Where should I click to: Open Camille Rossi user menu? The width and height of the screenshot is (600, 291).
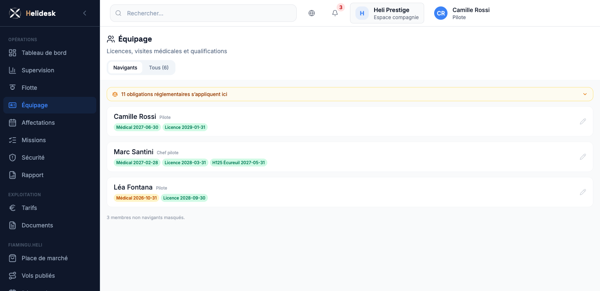pyautogui.click(x=462, y=13)
